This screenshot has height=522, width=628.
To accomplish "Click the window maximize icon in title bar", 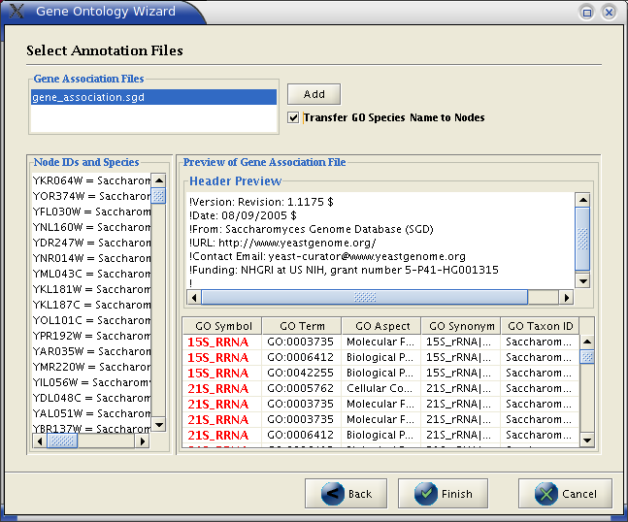I will click(587, 13).
